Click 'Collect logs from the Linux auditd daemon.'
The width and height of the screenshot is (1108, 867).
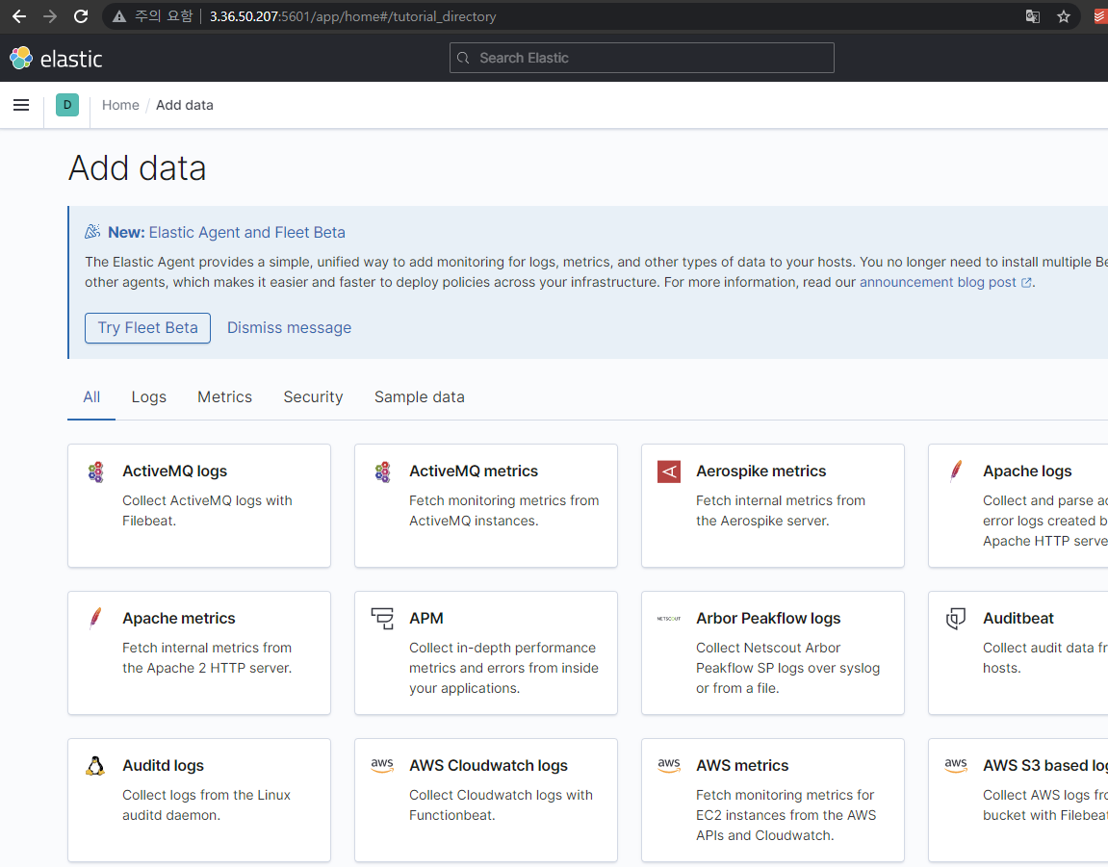click(206, 804)
